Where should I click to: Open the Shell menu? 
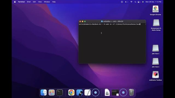tap(29, 2)
